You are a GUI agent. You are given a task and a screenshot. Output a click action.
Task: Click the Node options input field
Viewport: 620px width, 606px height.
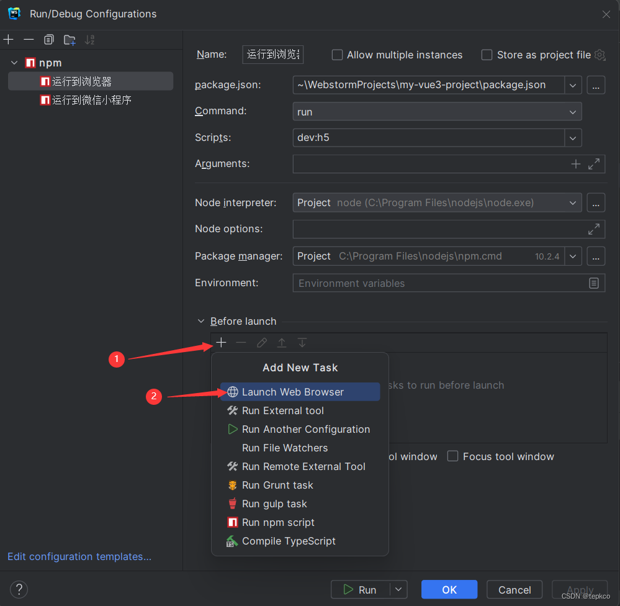point(449,229)
